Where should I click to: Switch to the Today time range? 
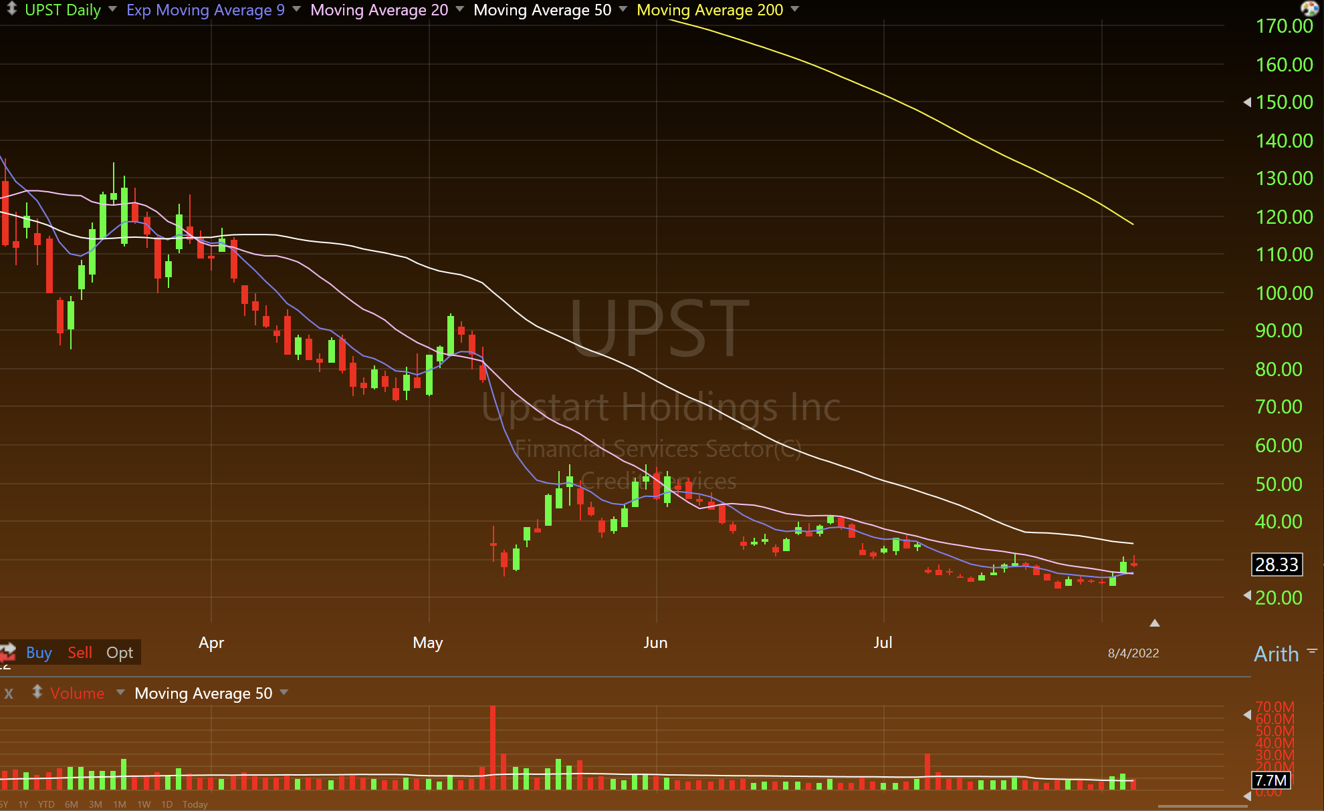tap(195, 804)
